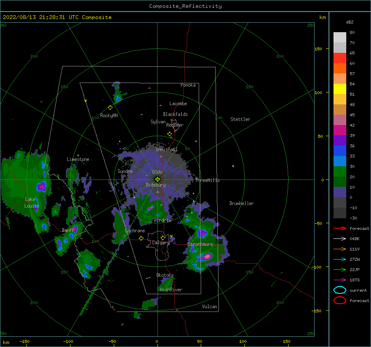Click the Didsbury city label
Screen dimensions: 371x347
coord(156,185)
